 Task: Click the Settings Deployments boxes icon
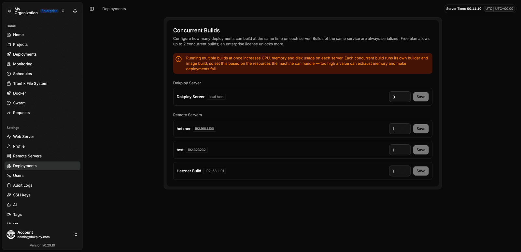click(x=9, y=166)
